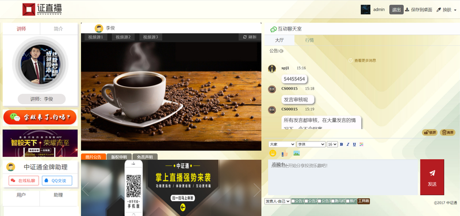This screenshot has height=216, width=460.
Task: Select the 版权申明 tab
Action: (x=119, y=157)
